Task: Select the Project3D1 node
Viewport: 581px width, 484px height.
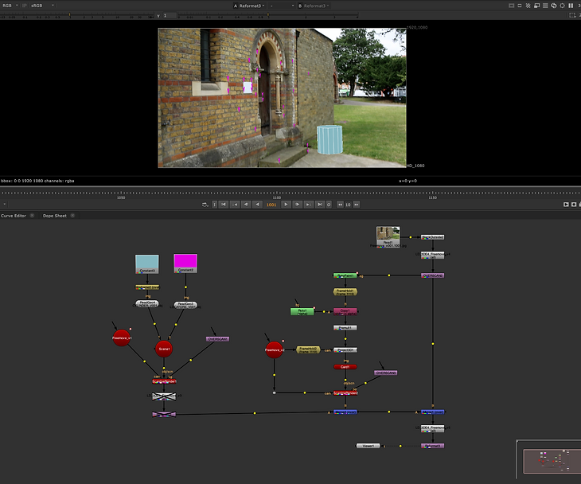Action: tap(345, 349)
